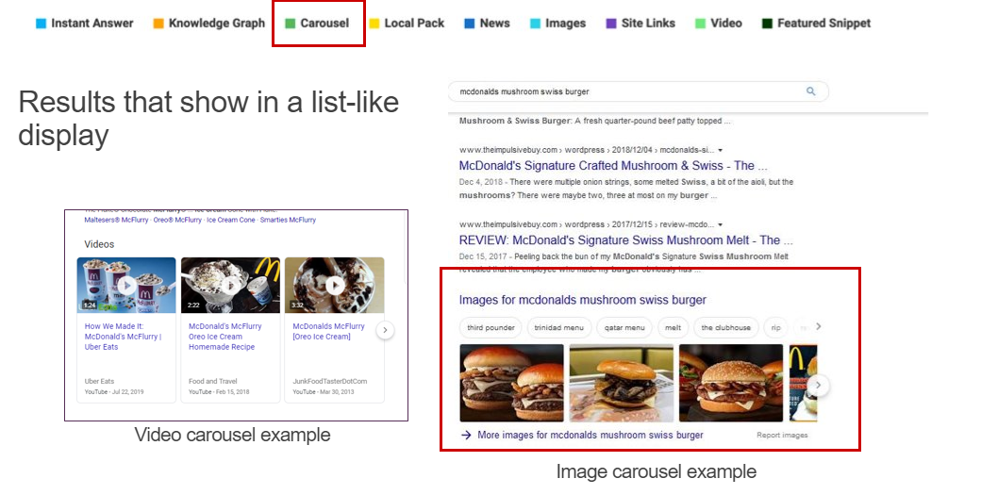Open the Maltesers McFlurry link
This screenshot has width=981, height=495.
click(116, 220)
